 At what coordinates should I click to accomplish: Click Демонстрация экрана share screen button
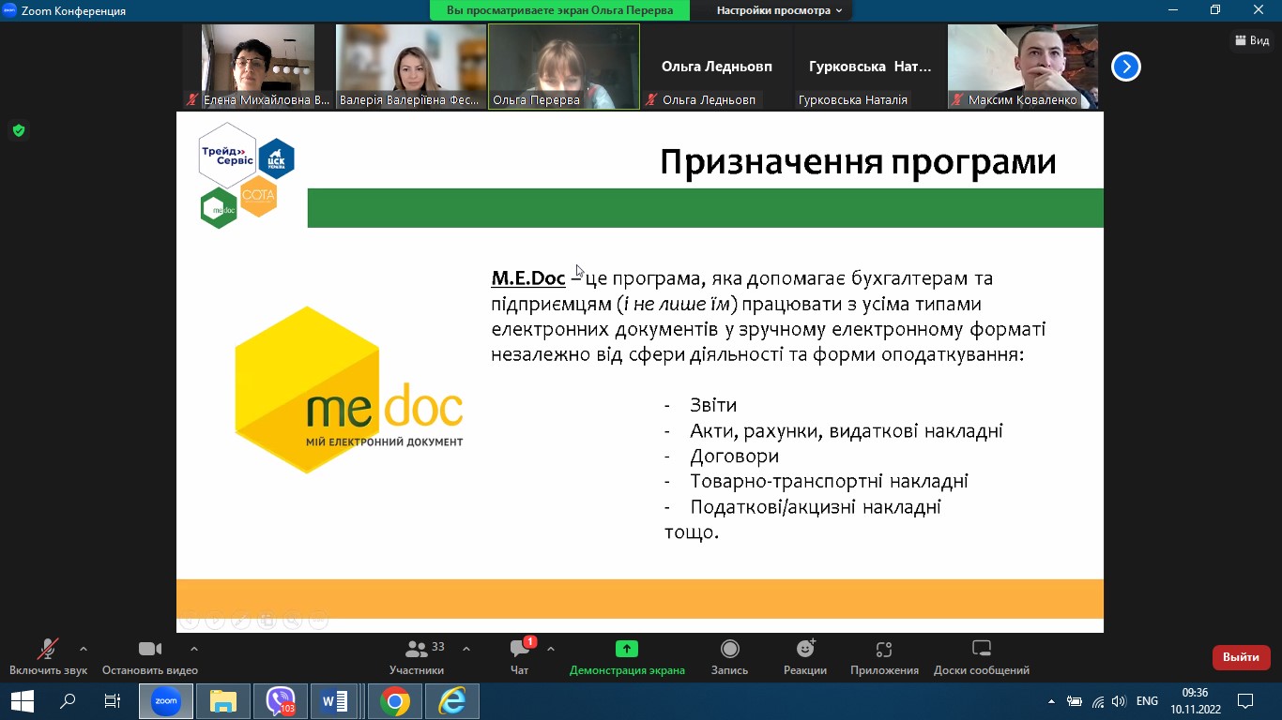[x=627, y=656]
